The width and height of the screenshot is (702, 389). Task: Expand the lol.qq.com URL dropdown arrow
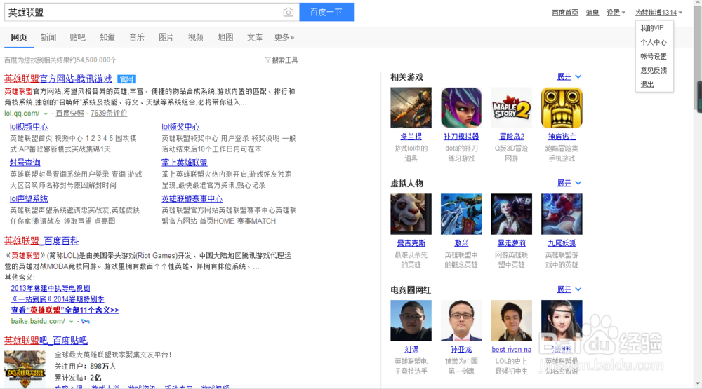[45, 114]
